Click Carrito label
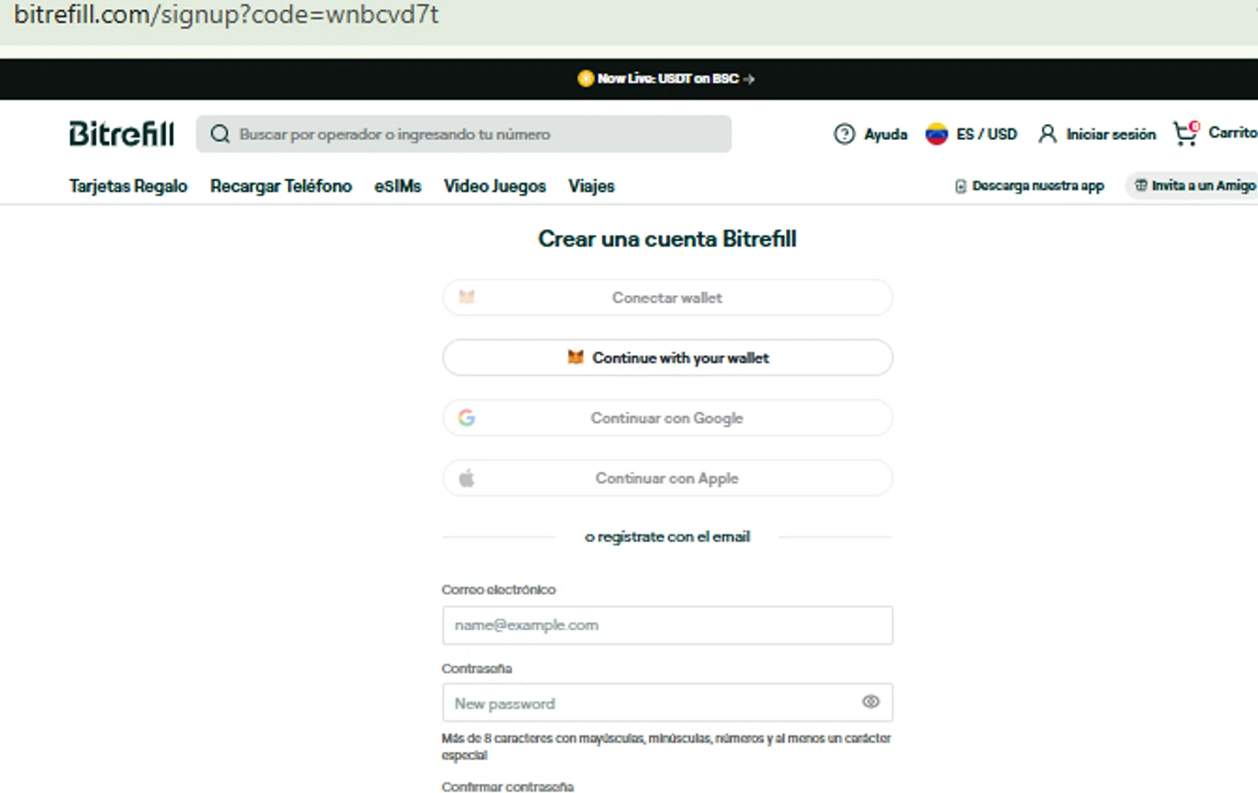Screen dimensions: 1258x793 (1233, 132)
